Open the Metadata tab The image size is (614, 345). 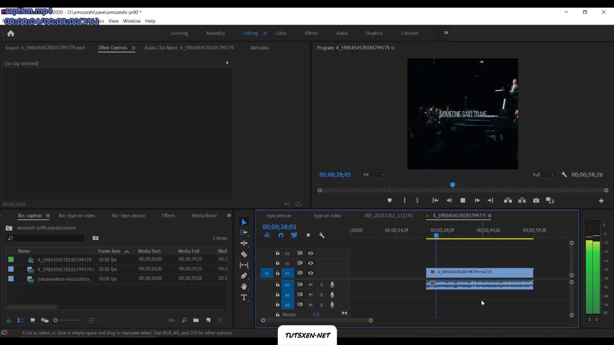(x=260, y=48)
